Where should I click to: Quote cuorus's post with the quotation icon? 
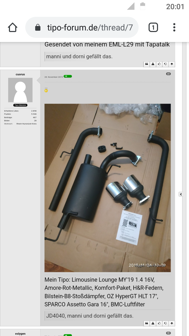coord(146,323)
